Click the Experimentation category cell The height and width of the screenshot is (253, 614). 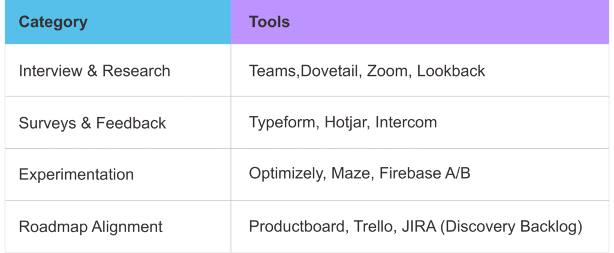tap(76, 175)
